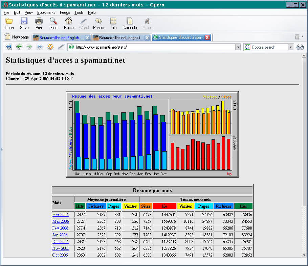The height and width of the screenshot is (266, 308).
Task: Click the URL address field
Action: click(154, 47)
